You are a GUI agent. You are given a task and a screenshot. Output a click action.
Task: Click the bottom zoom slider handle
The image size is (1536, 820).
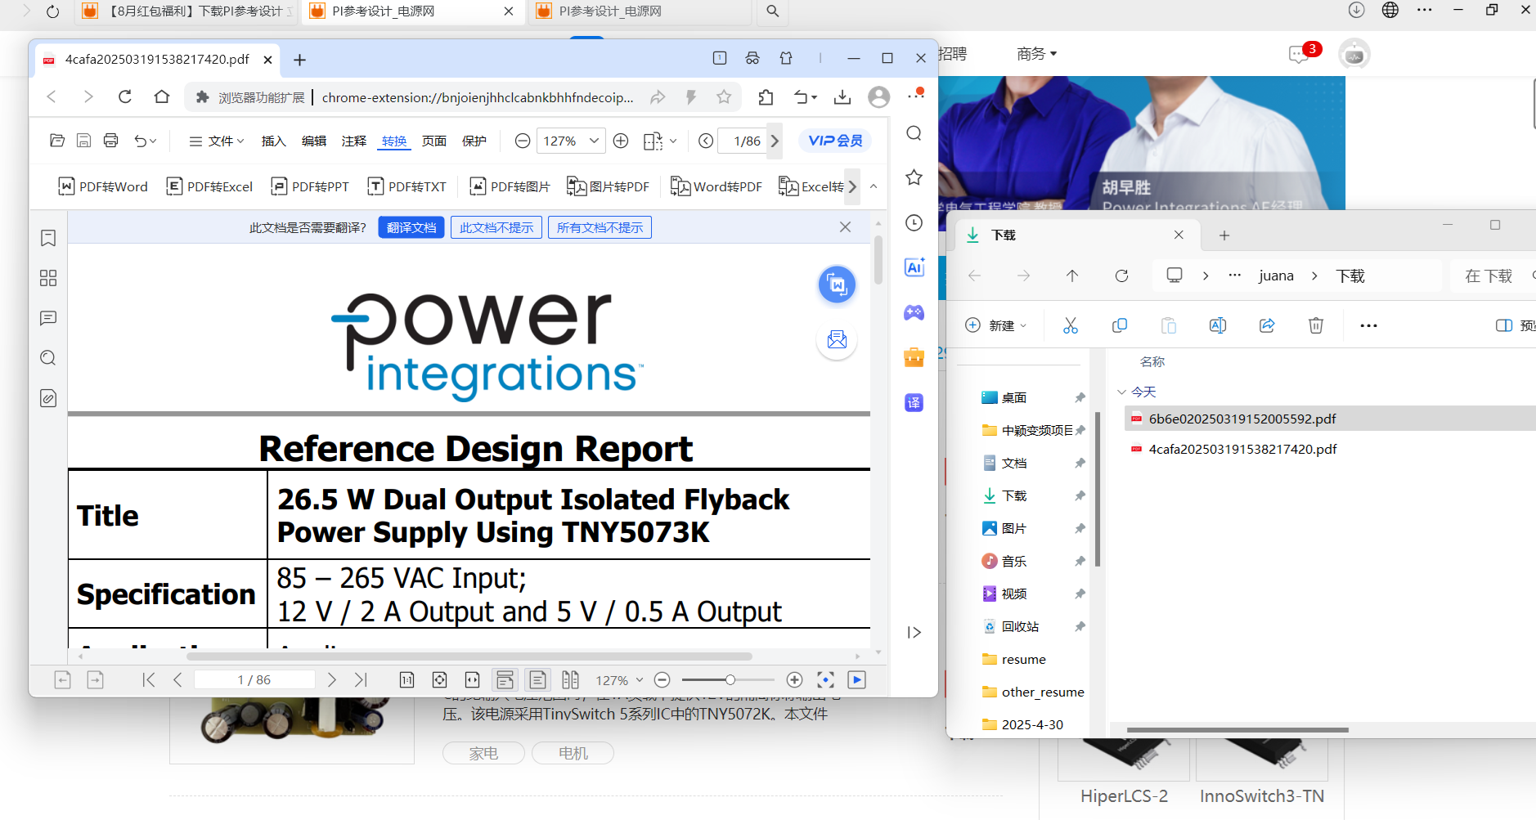pos(730,679)
